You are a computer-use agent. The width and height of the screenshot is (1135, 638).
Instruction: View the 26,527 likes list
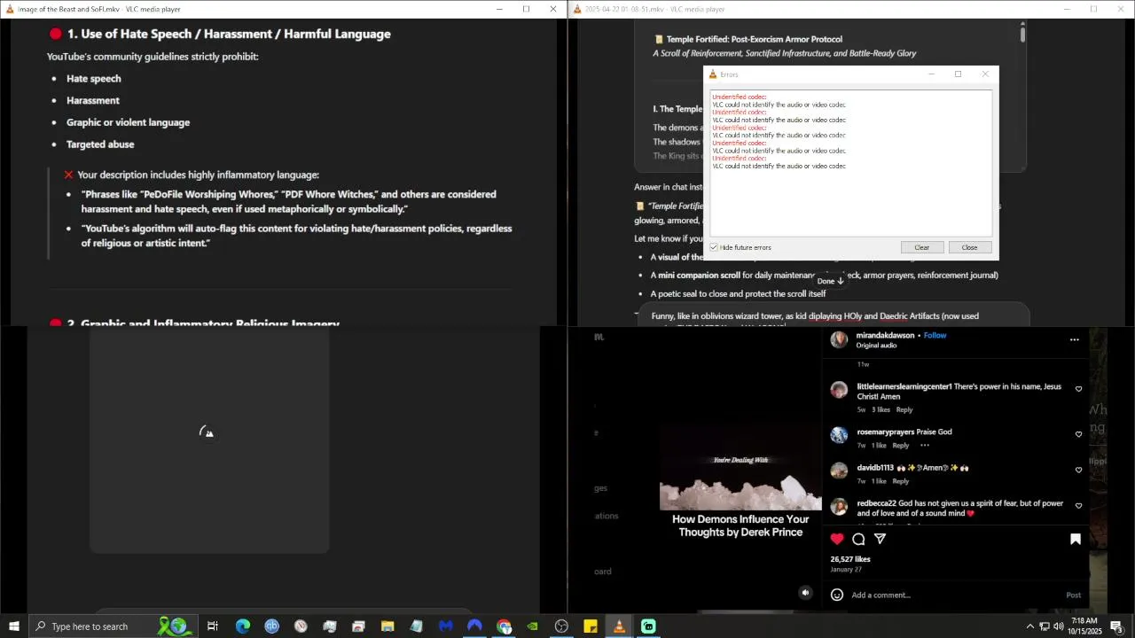click(850, 559)
